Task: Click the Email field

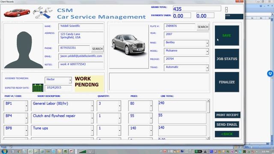Action: (x=81, y=57)
